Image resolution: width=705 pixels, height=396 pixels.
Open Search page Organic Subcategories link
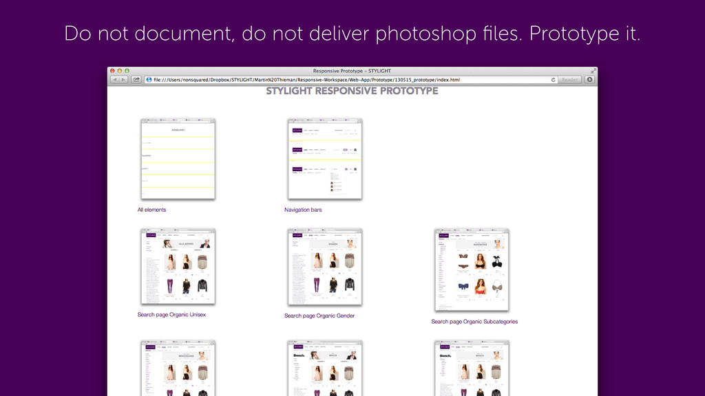click(x=474, y=322)
